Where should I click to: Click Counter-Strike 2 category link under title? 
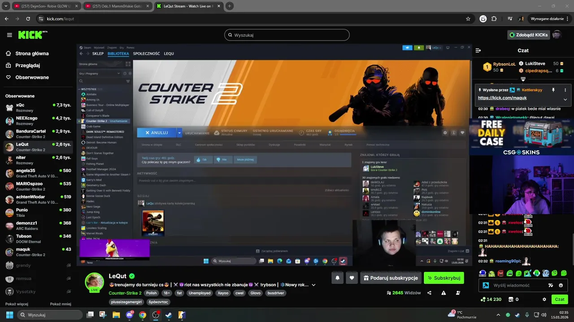(125, 293)
